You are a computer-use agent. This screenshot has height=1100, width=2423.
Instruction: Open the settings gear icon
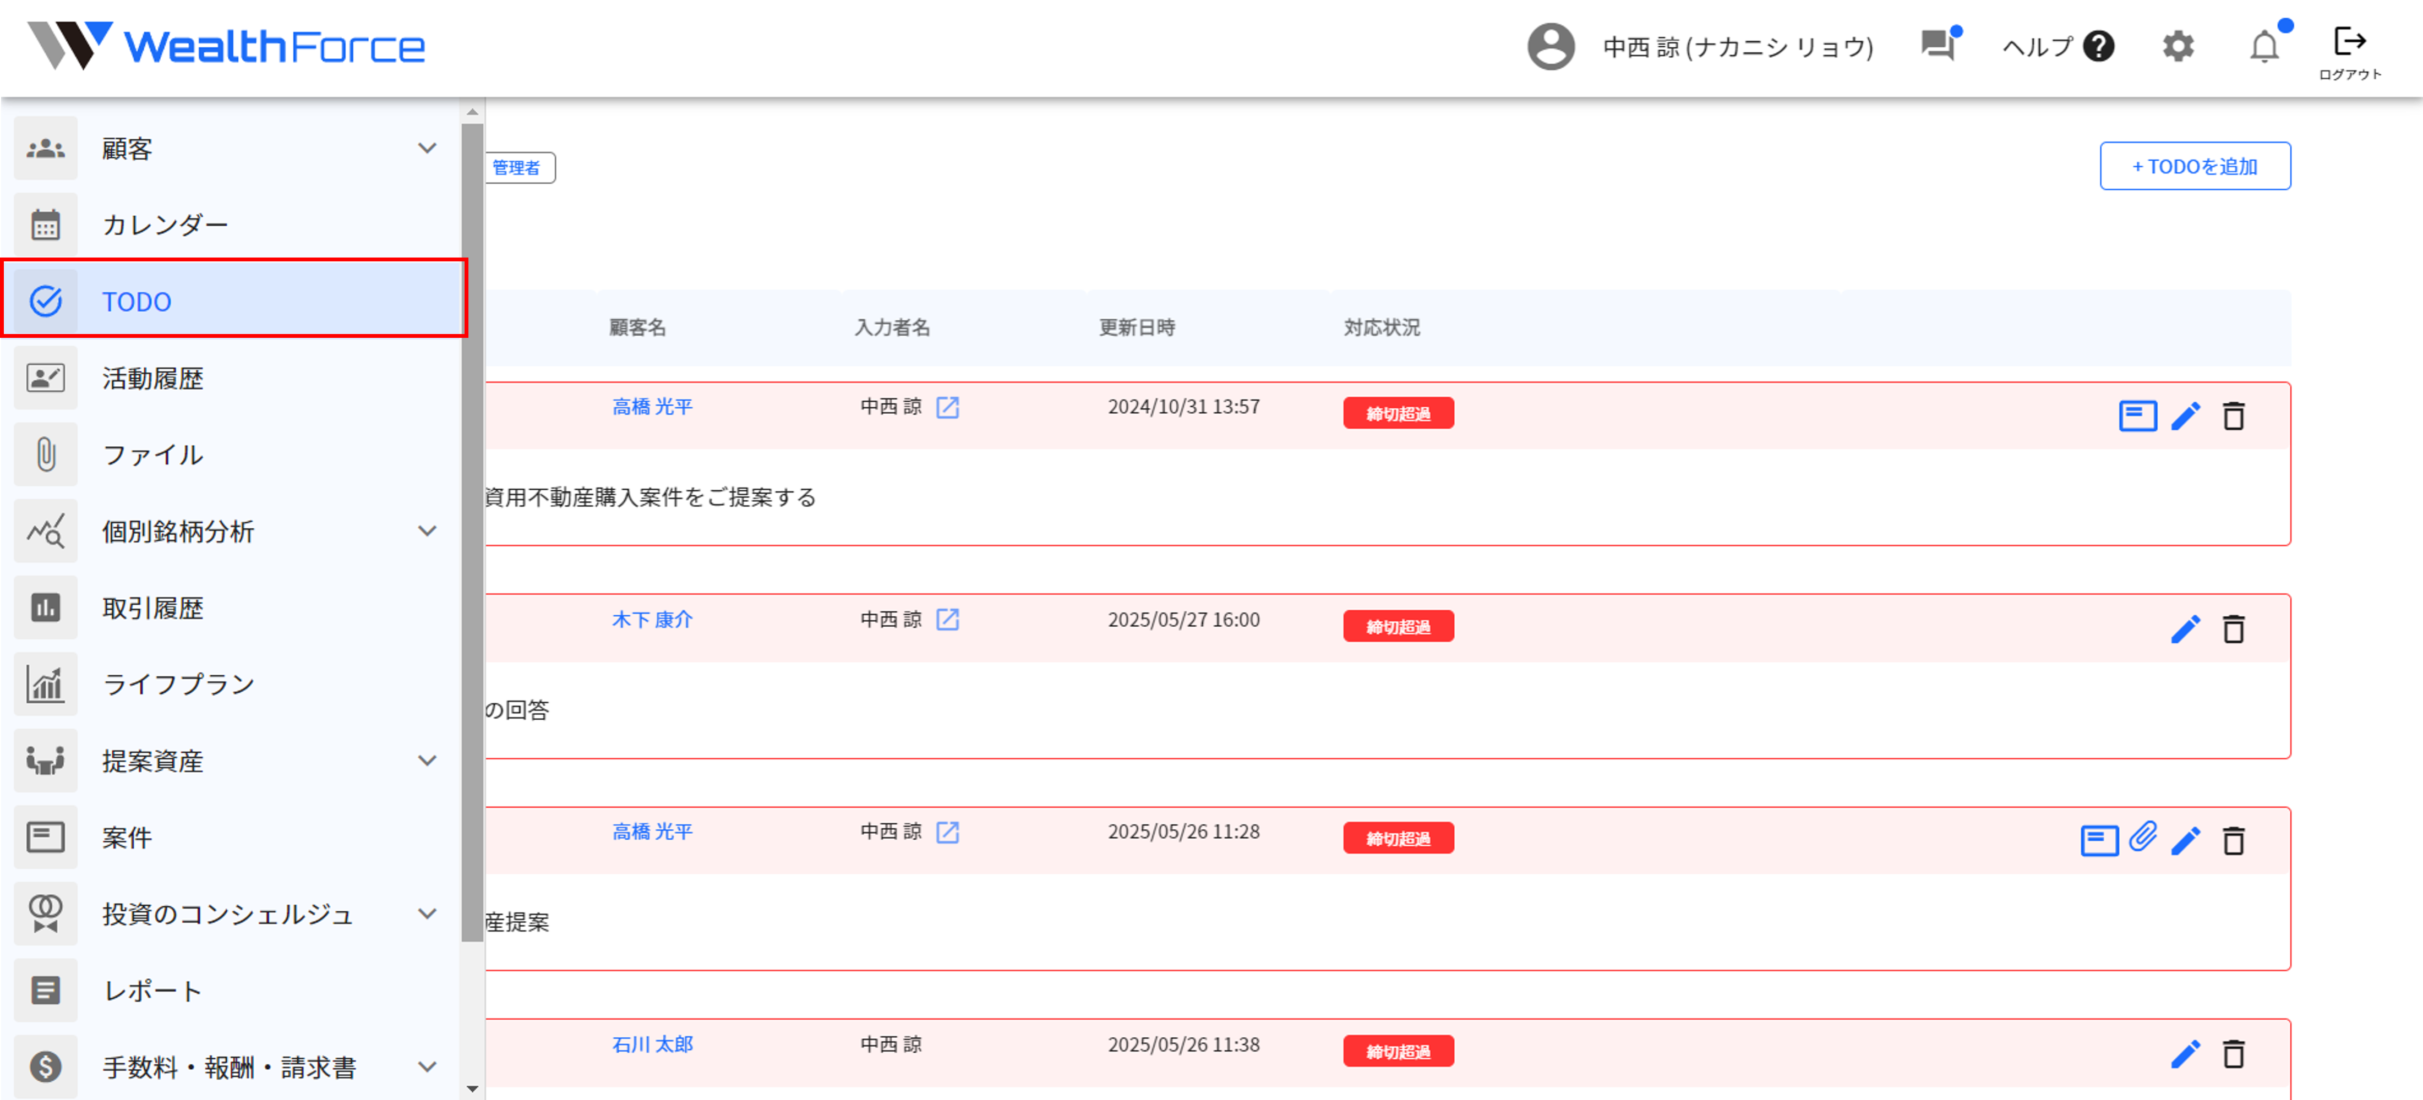pos(2178,46)
